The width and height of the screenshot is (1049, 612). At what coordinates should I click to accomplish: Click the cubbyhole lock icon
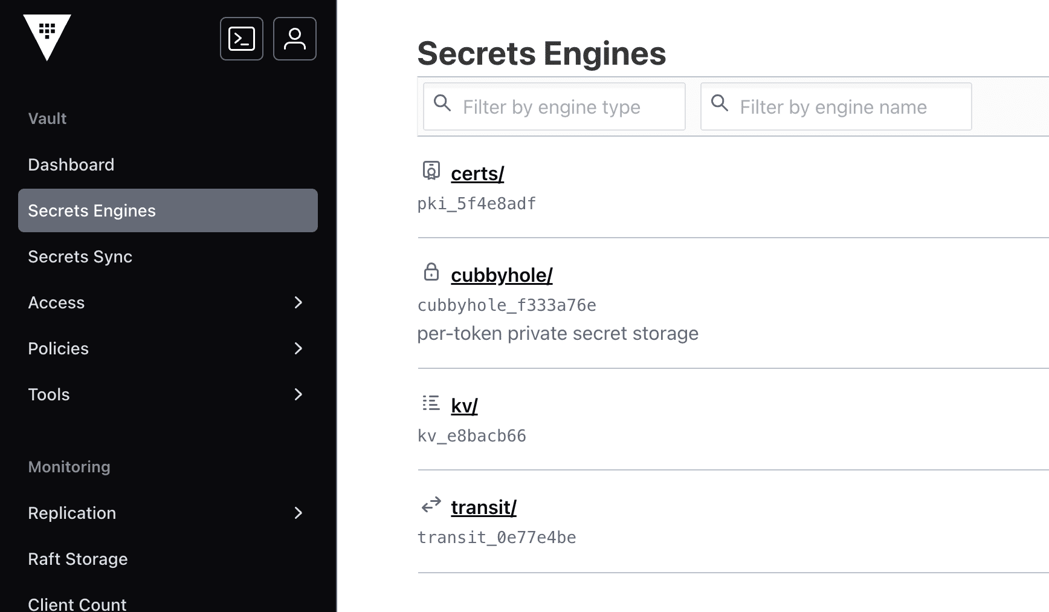pyautogui.click(x=431, y=272)
